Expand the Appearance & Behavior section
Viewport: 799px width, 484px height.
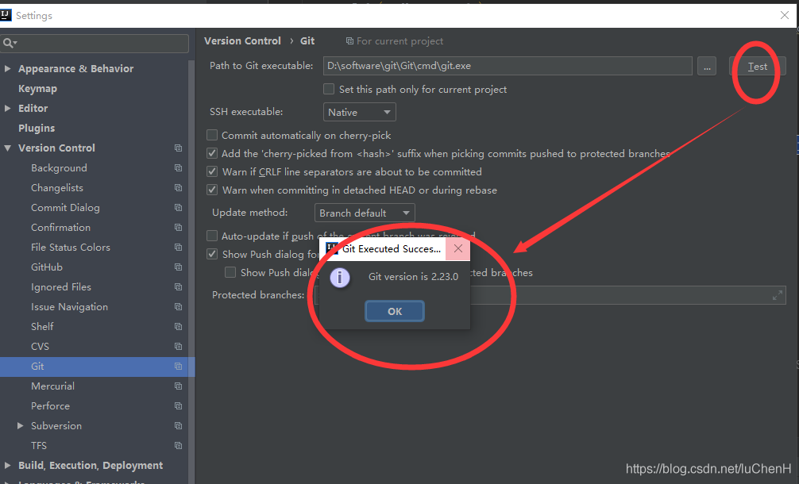7,68
